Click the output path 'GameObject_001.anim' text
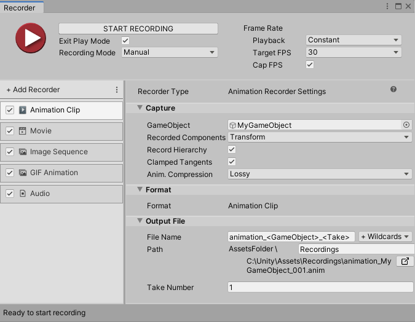The height and width of the screenshot is (322, 415). [x=285, y=270]
